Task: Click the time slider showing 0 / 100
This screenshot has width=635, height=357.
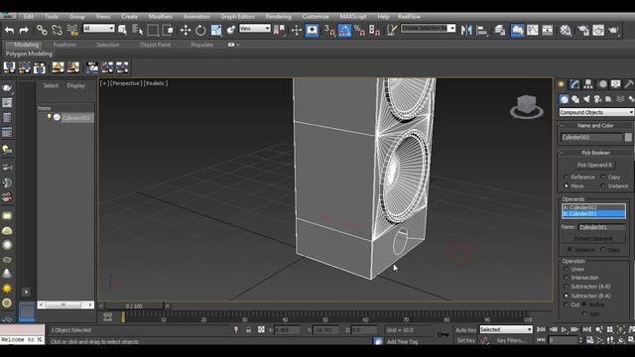Action: click(x=134, y=306)
